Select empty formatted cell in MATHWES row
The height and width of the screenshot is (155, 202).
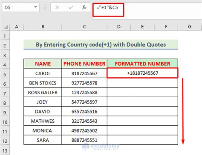tap(142, 121)
